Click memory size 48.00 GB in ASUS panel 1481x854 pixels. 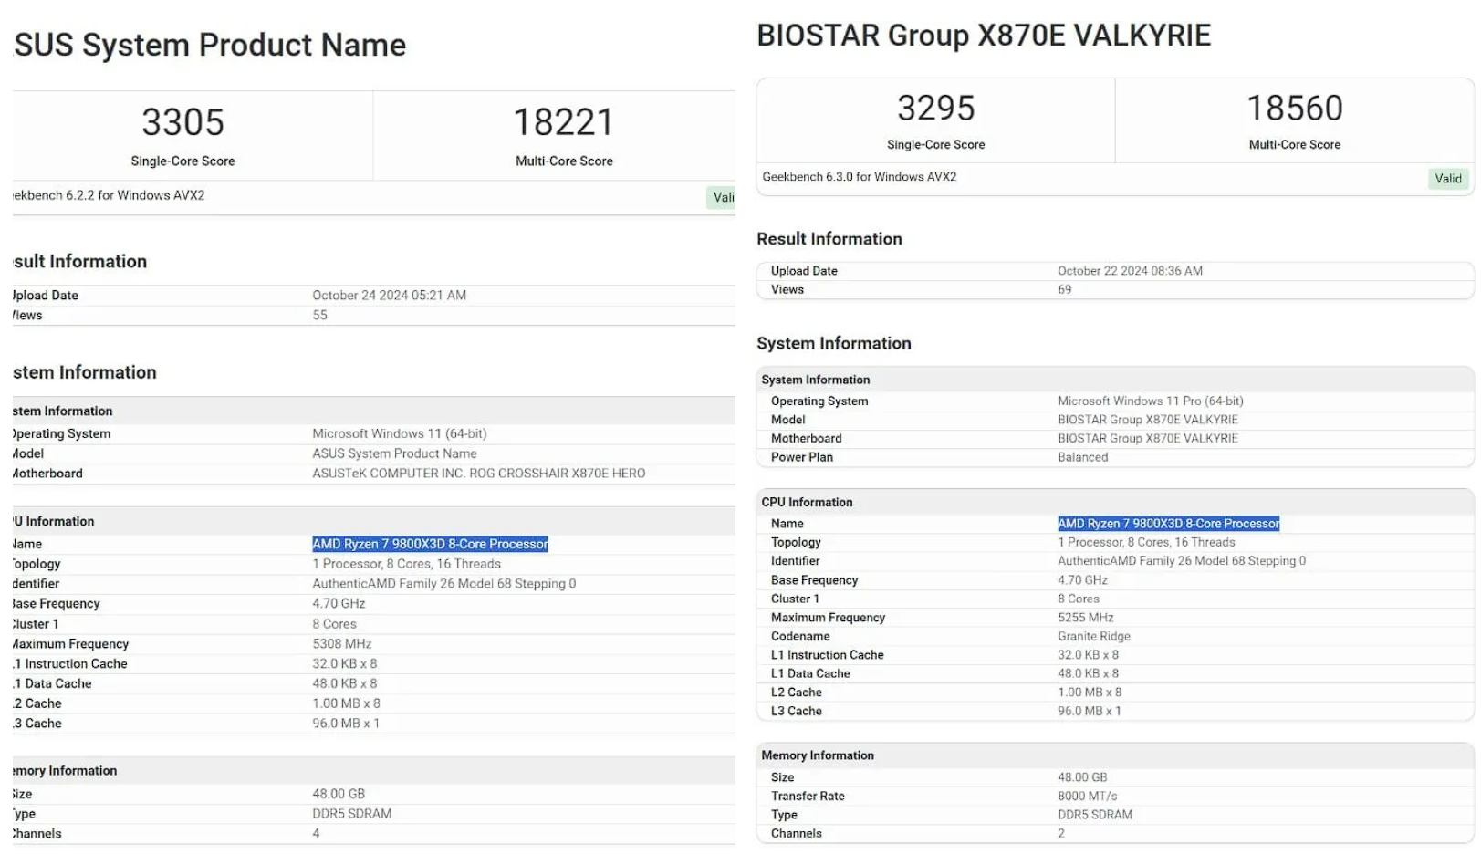tap(339, 795)
